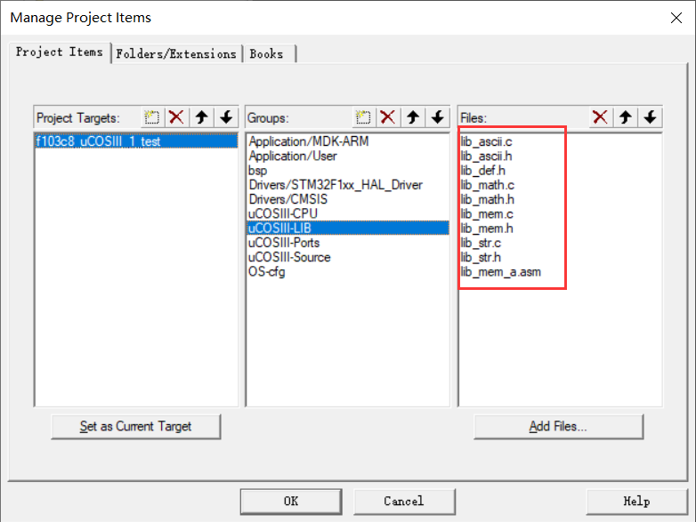Switch to Project Items tab
The height and width of the screenshot is (522, 696).
coord(60,52)
